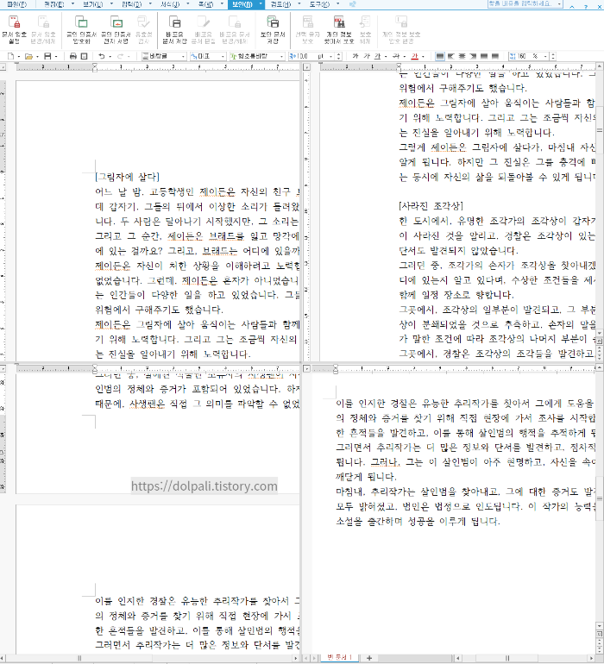
Task: Expand the undo history arrow
Action: [x=110, y=56]
